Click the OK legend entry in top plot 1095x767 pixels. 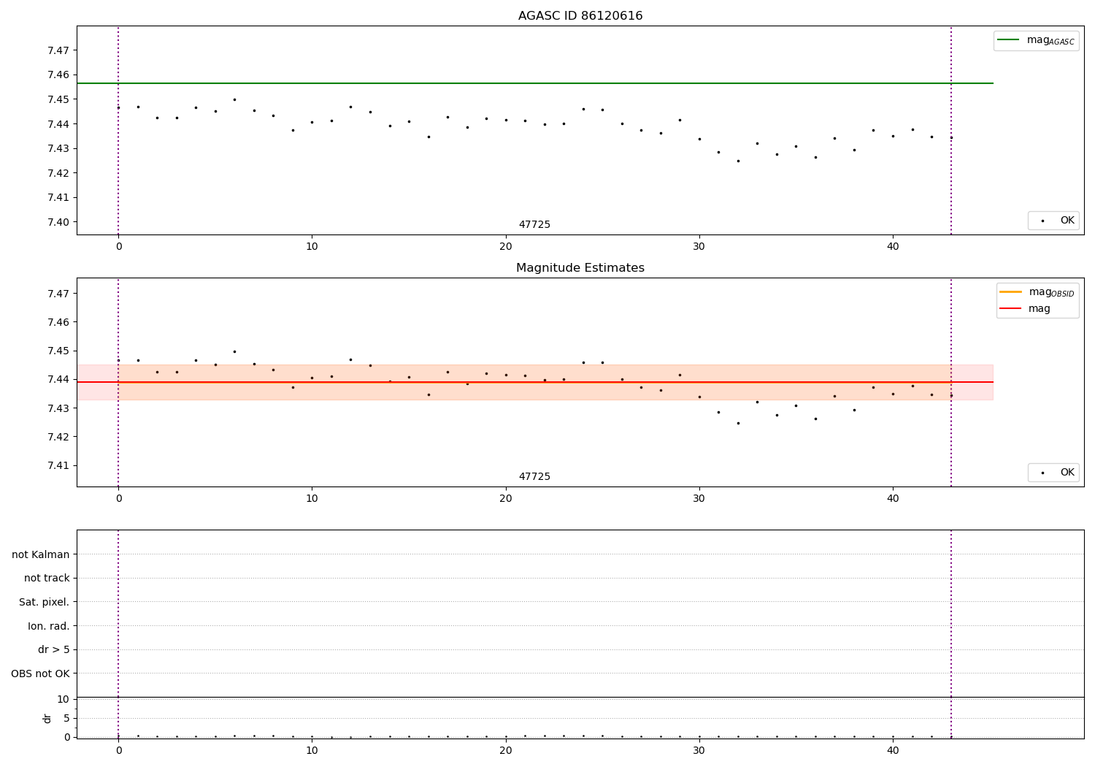tap(1053, 220)
